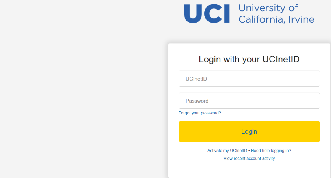Image resolution: width=331 pixels, height=178 pixels.
Task: Check account activity with the bottom link
Action: tap(249, 158)
